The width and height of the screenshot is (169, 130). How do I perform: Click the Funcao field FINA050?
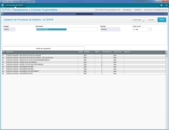110,29
